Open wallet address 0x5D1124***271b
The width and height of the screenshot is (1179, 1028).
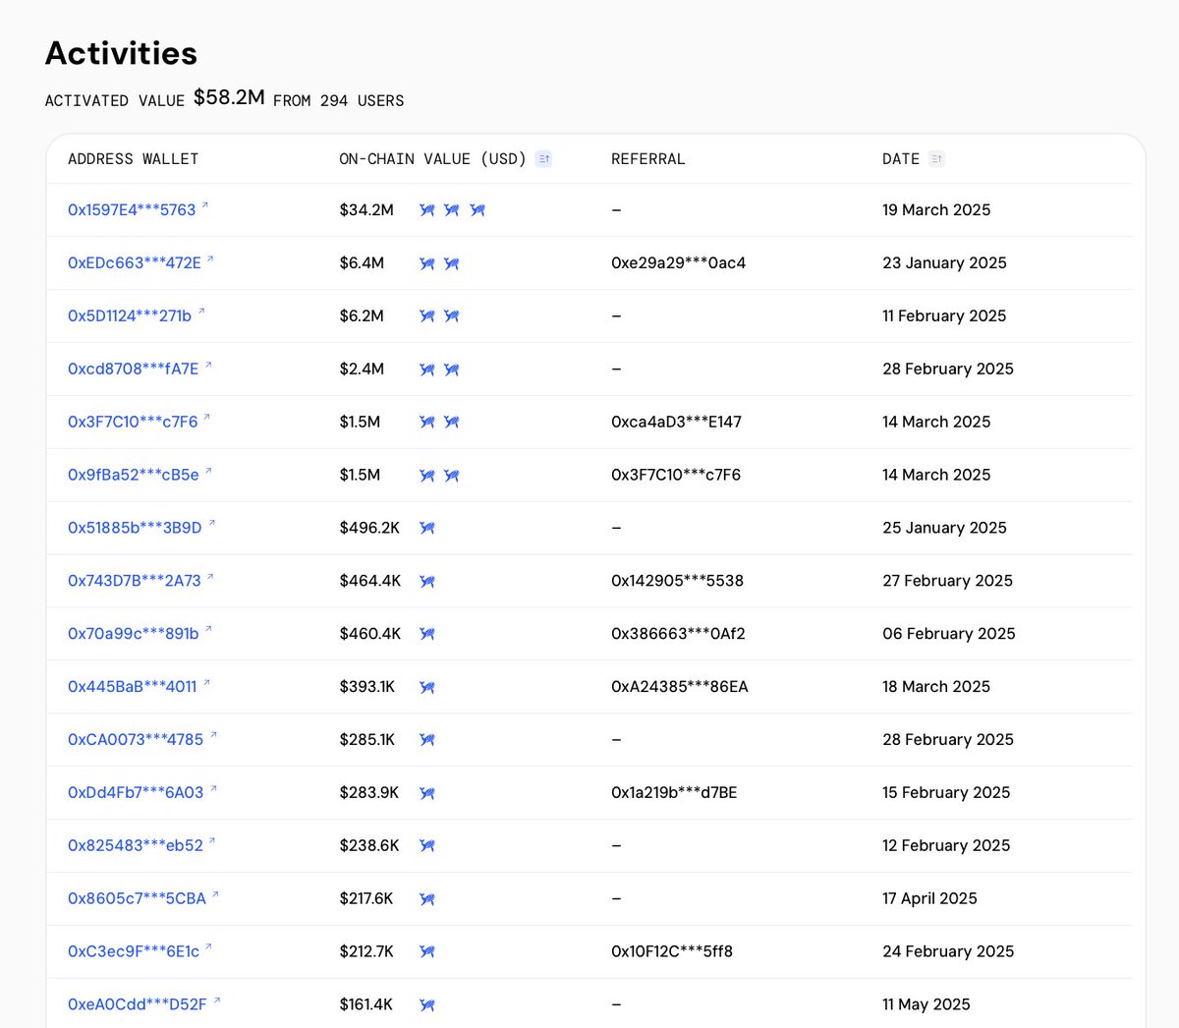[130, 316]
